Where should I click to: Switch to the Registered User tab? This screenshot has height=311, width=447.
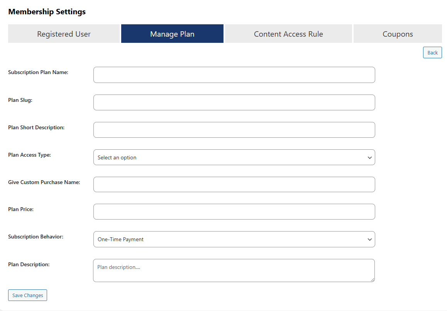point(64,34)
